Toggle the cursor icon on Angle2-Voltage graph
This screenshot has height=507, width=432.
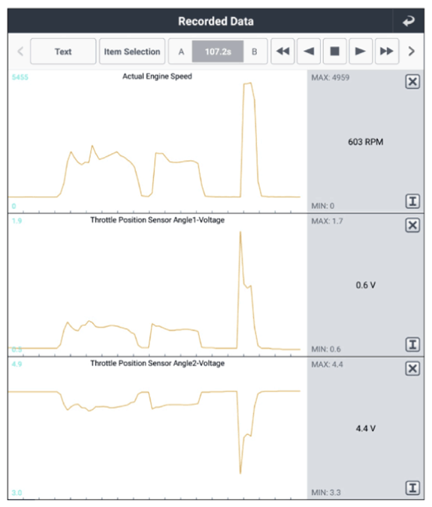click(x=412, y=488)
